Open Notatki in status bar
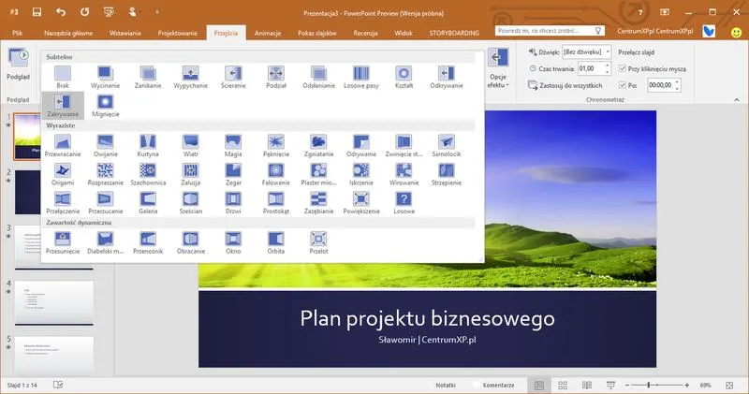The image size is (749, 394). [446, 385]
